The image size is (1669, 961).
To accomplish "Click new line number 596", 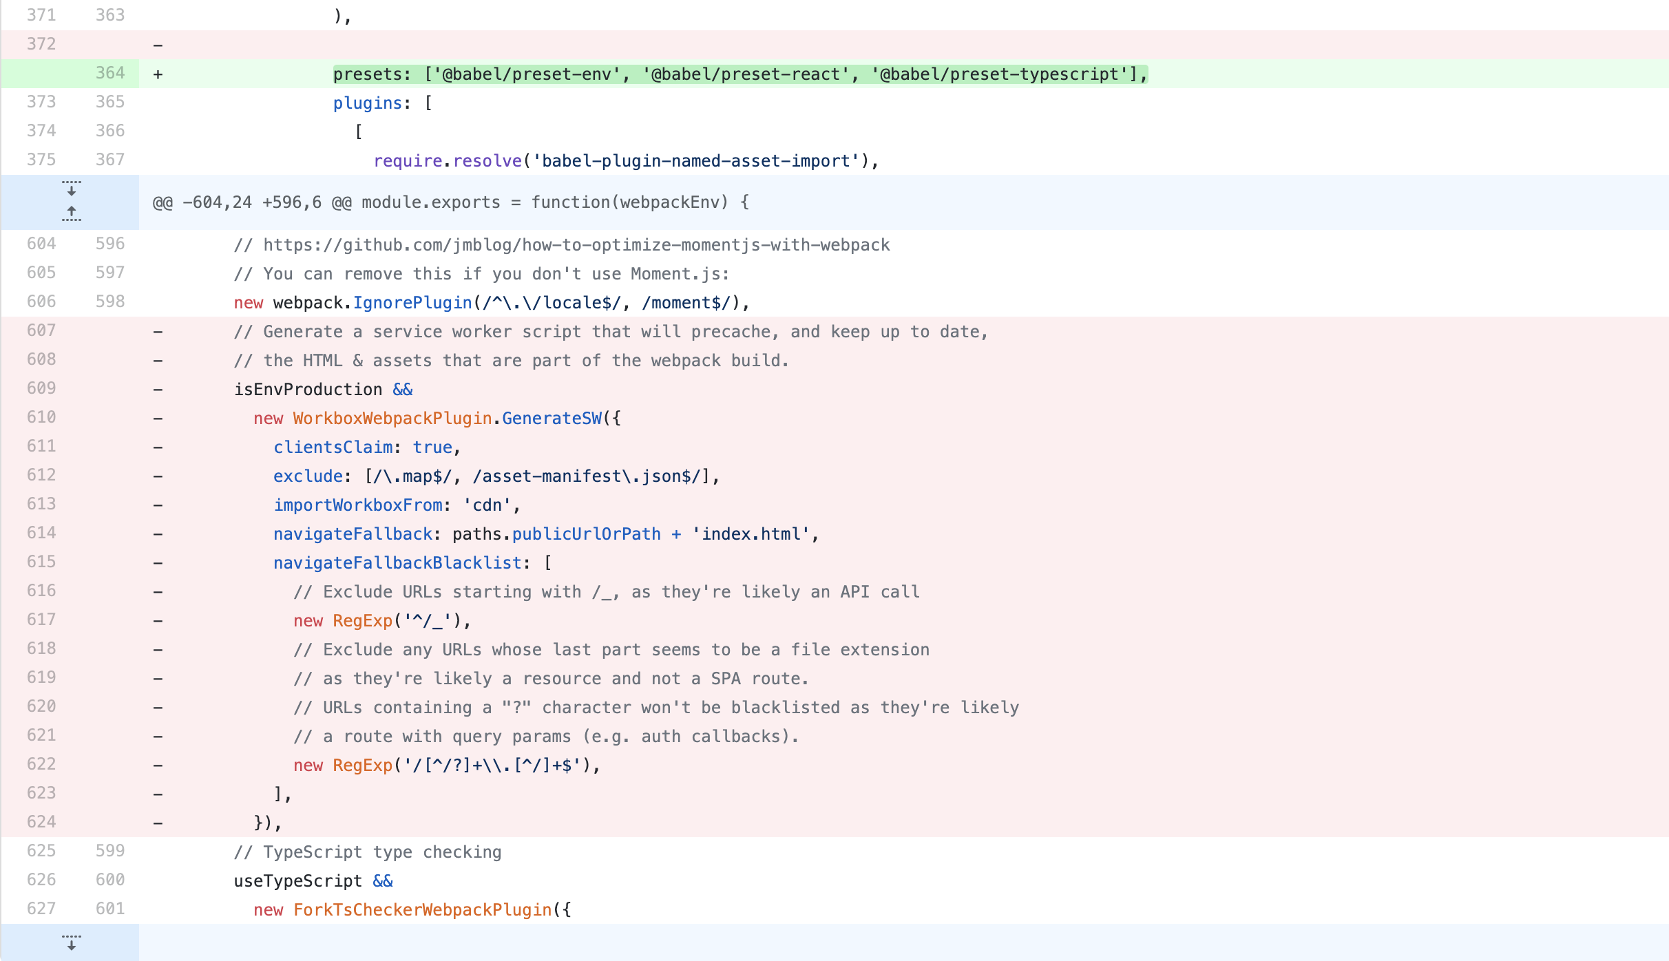I will [109, 244].
